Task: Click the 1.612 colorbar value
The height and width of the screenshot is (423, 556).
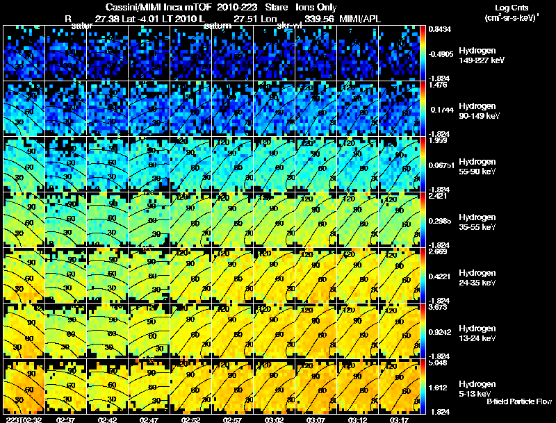Action: click(x=439, y=388)
